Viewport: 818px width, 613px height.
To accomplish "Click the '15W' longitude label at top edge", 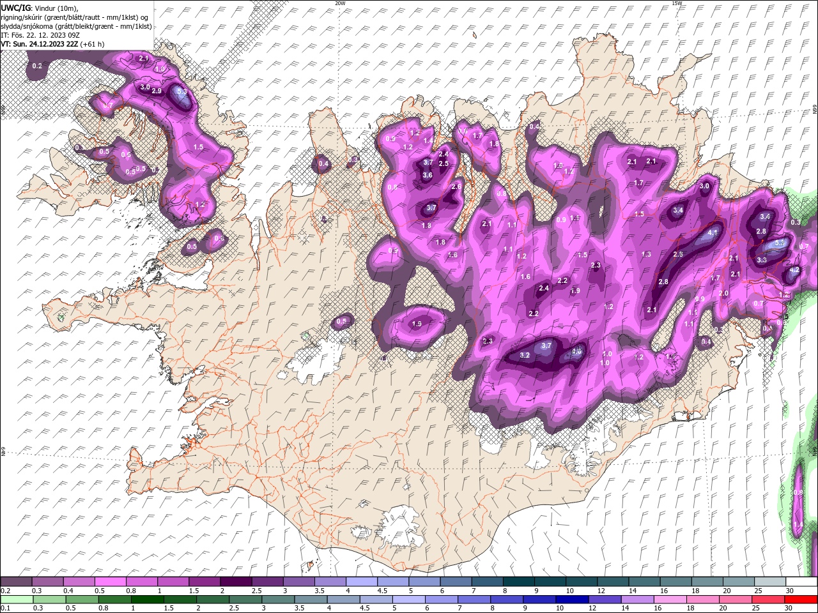I will click(677, 3).
